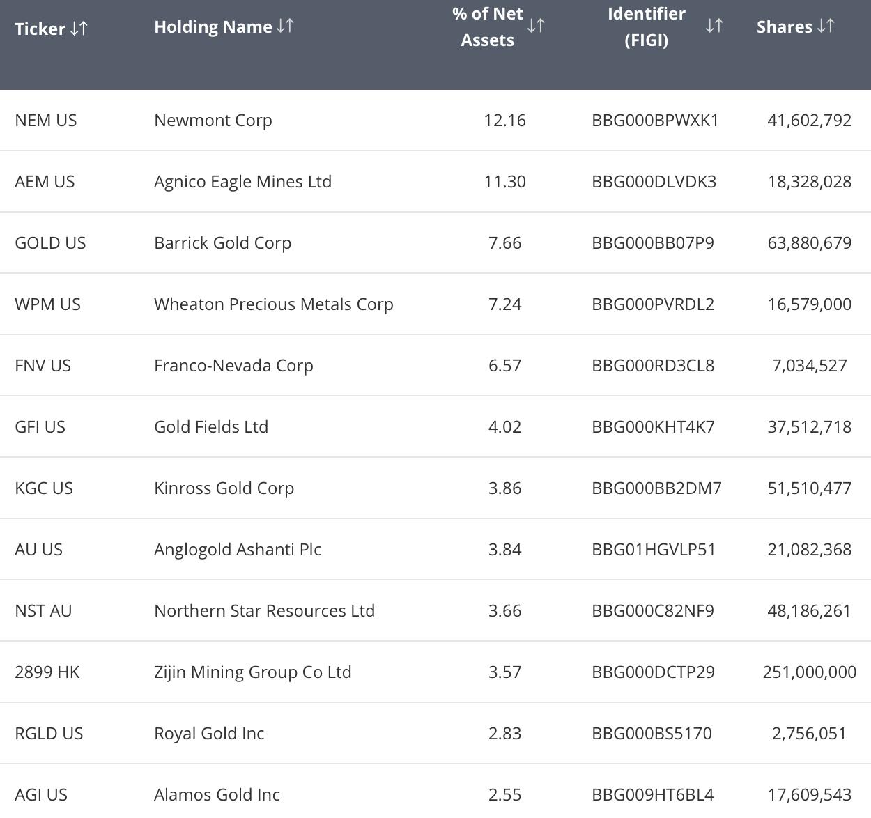Click the Ticker column header text
871x818 pixels.
[40, 29]
